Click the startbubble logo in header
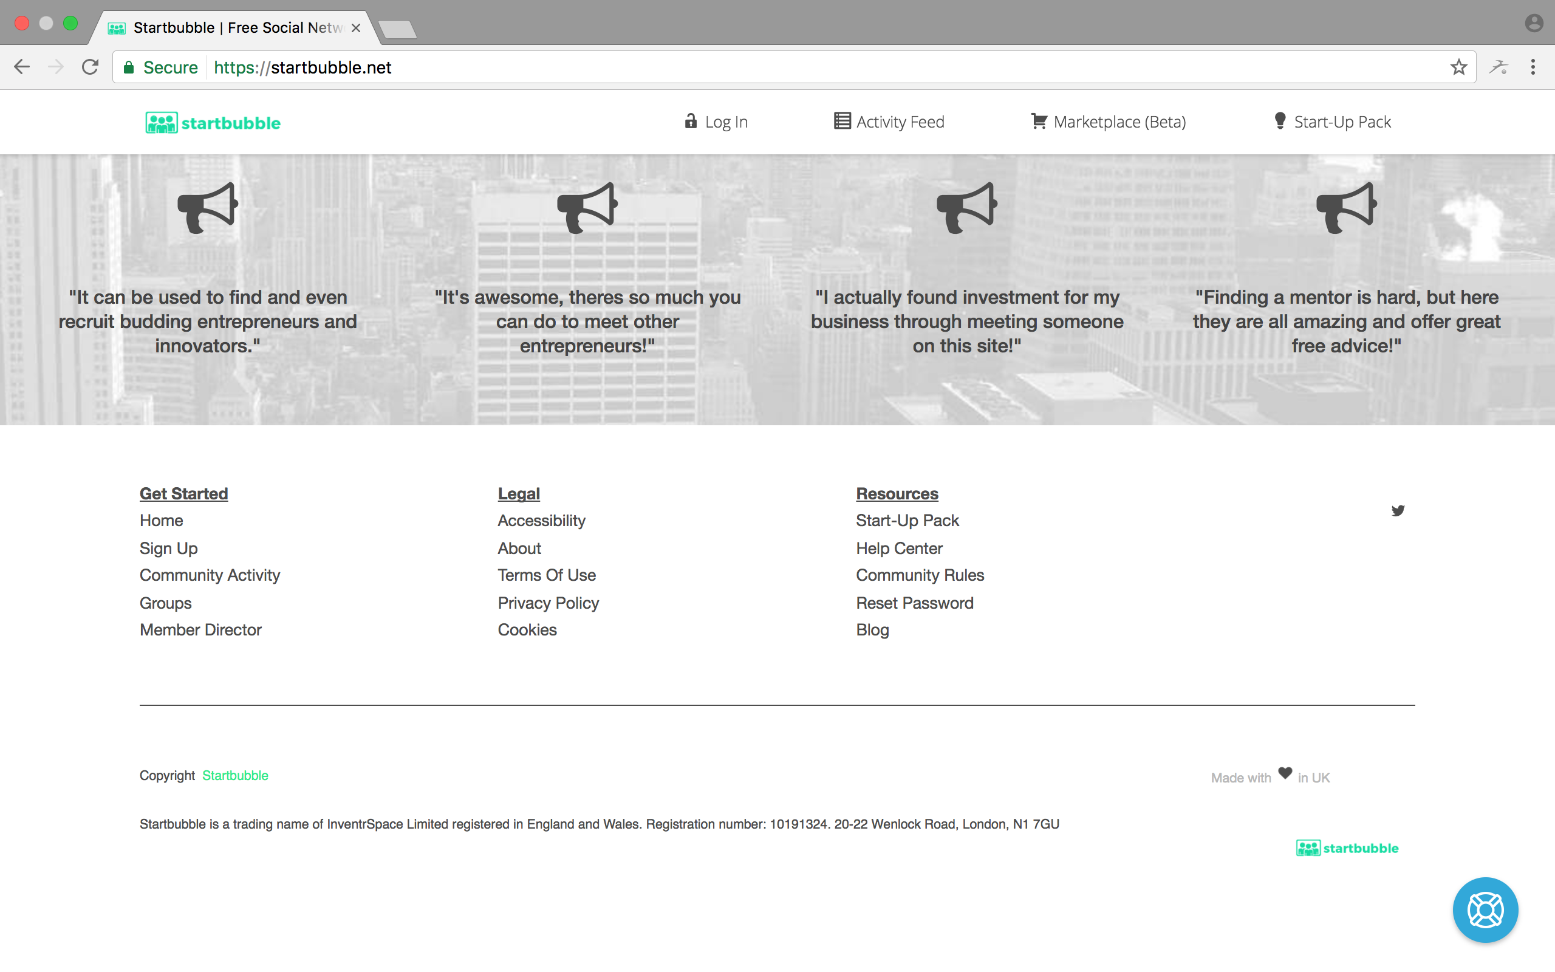This screenshot has height=972, width=1555. coord(213,123)
